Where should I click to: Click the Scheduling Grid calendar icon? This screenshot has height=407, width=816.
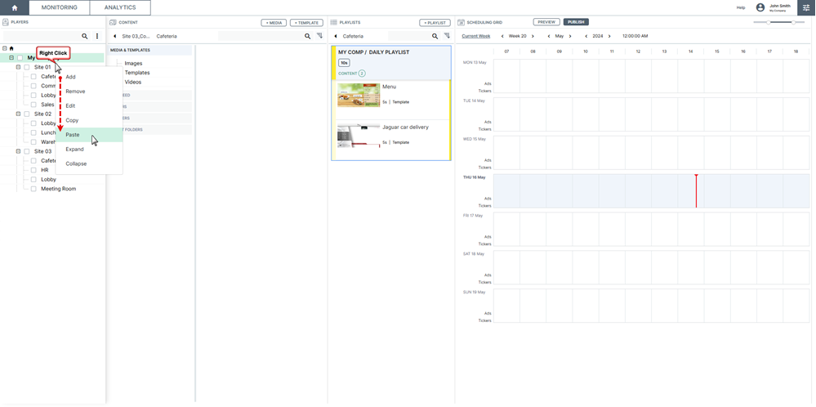[461, 22]
